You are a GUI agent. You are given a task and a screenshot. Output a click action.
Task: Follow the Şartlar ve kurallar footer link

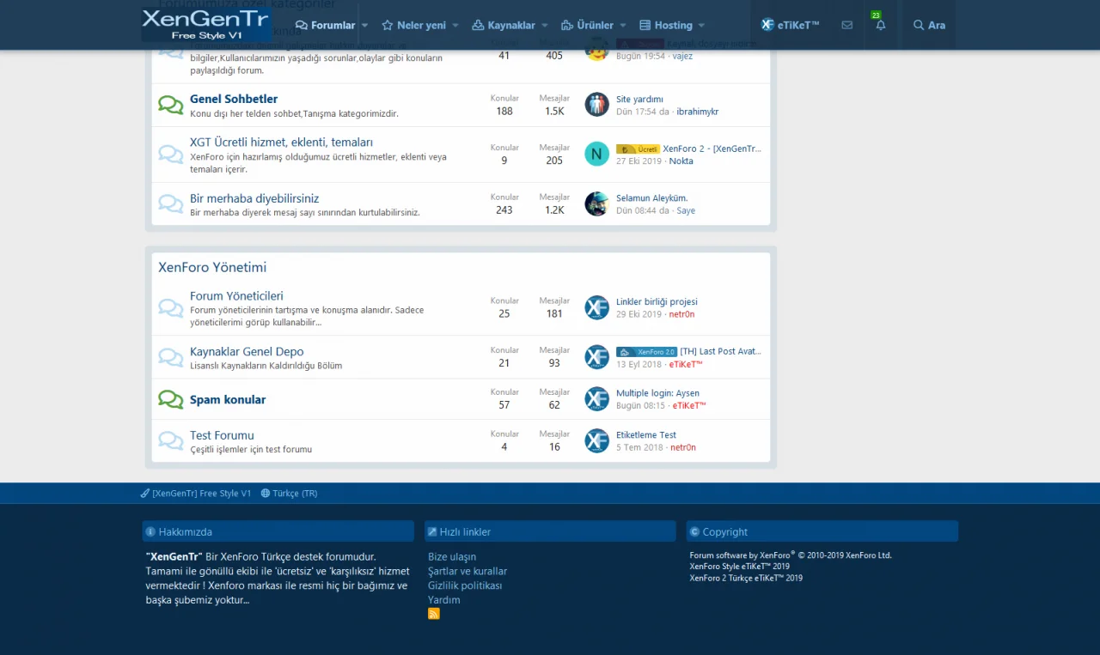coord(467,572)
